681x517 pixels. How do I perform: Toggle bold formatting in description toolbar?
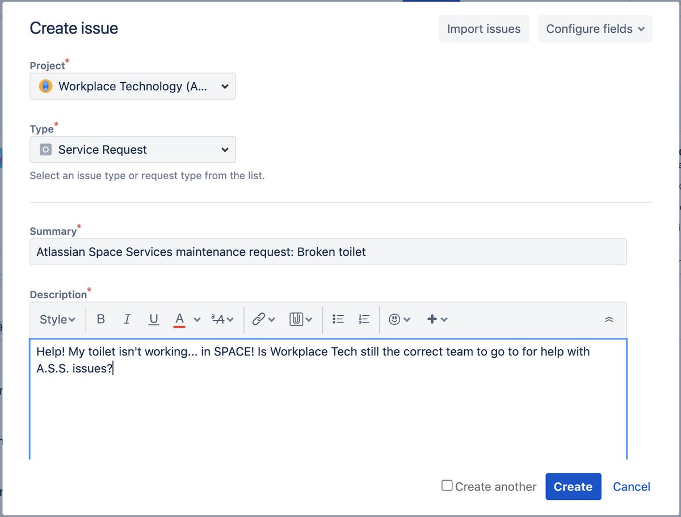pyautogui.click(x=101, y=319)
